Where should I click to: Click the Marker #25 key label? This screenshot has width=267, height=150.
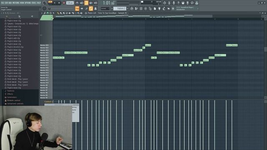(x=44, y=45)
